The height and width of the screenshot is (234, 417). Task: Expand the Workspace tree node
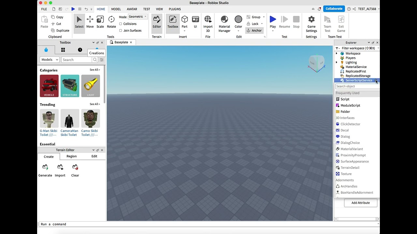(x=337, y=53)
